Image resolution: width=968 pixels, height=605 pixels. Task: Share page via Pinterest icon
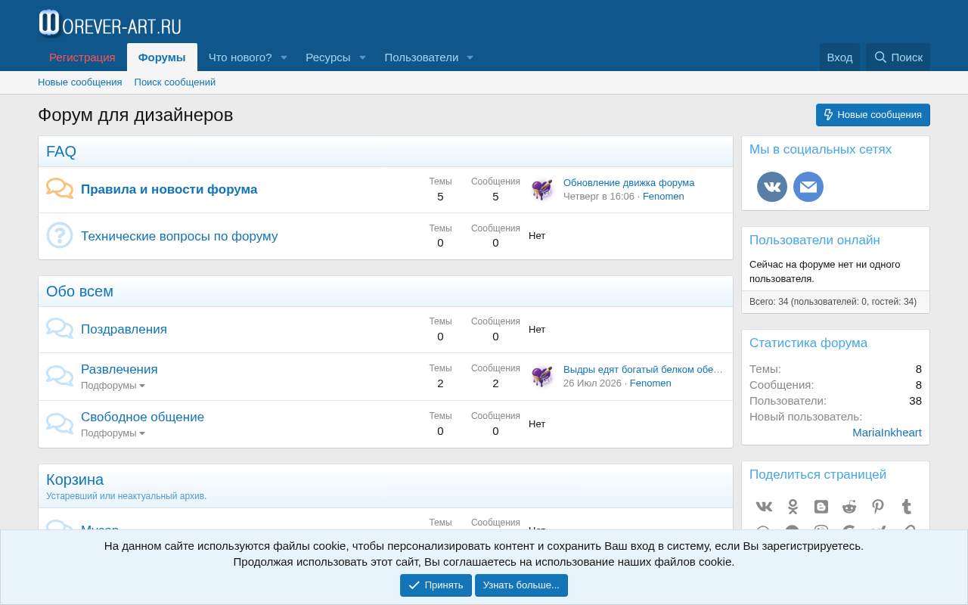click(x=878, y=507)
